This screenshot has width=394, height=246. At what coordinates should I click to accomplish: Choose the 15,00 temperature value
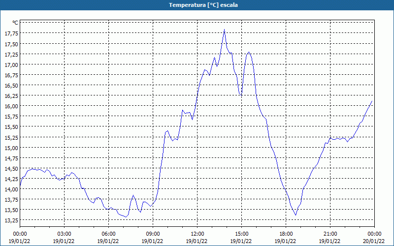pos(11,148)
